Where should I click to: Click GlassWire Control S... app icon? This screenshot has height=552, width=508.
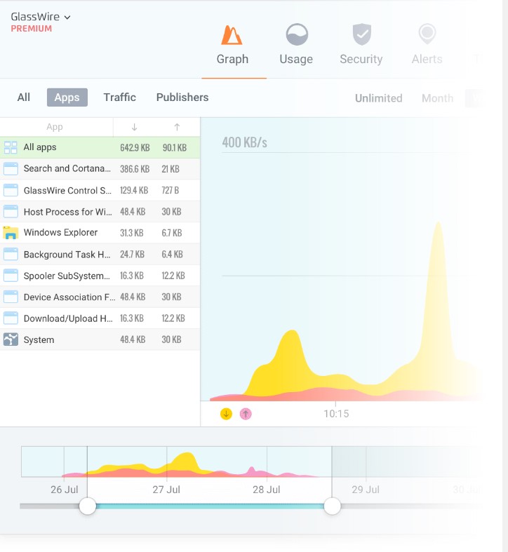click(11, 191)
